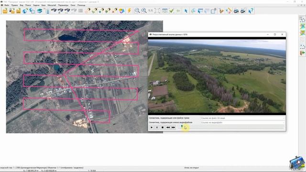Click the globe with window copy icon

coord(32,11)
